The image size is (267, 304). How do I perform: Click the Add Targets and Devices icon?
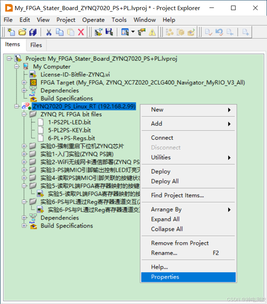pos(98,32)
